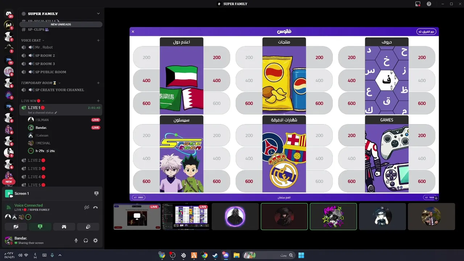Close the فانوس game board with X
Image resolution: width=464 pixels, height=261 pixels.
(x=133, y=32)
